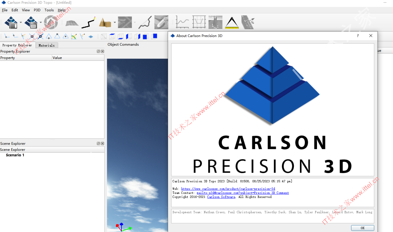The width and height of the screenshot is (393, 232).
Task: Switch to the Materials tab
Action: pos(47,45)
